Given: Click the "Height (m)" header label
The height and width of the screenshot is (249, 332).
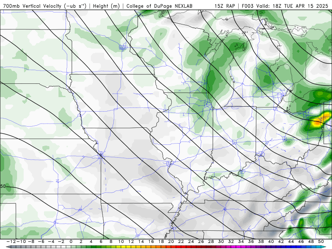Looking at the screenshot, I should click(x=107, y=6).
